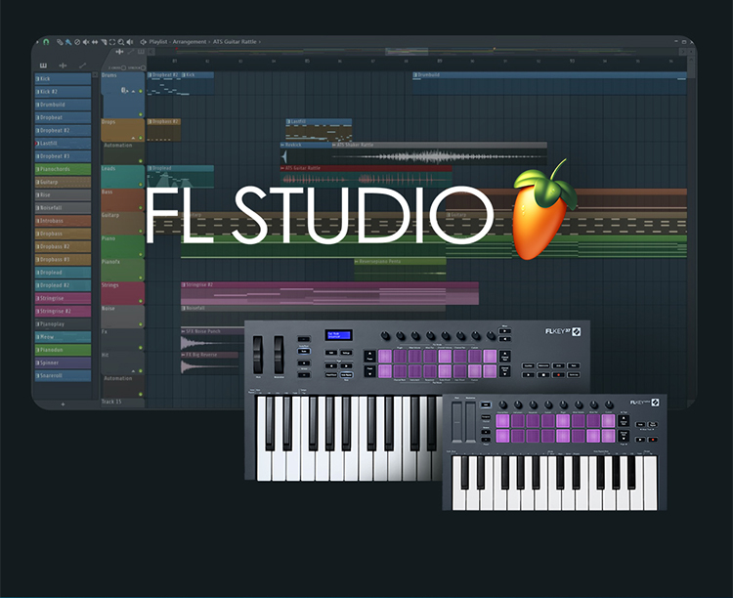Select the playback speaker tool

point(130,42)
